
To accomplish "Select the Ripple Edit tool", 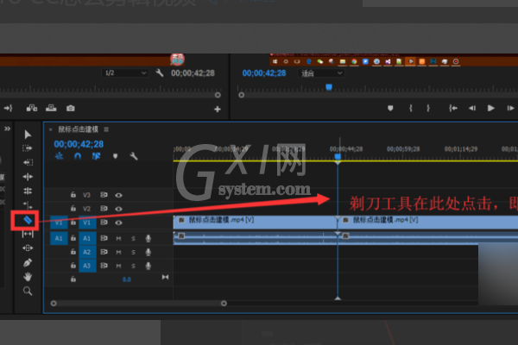I will 28,177.
